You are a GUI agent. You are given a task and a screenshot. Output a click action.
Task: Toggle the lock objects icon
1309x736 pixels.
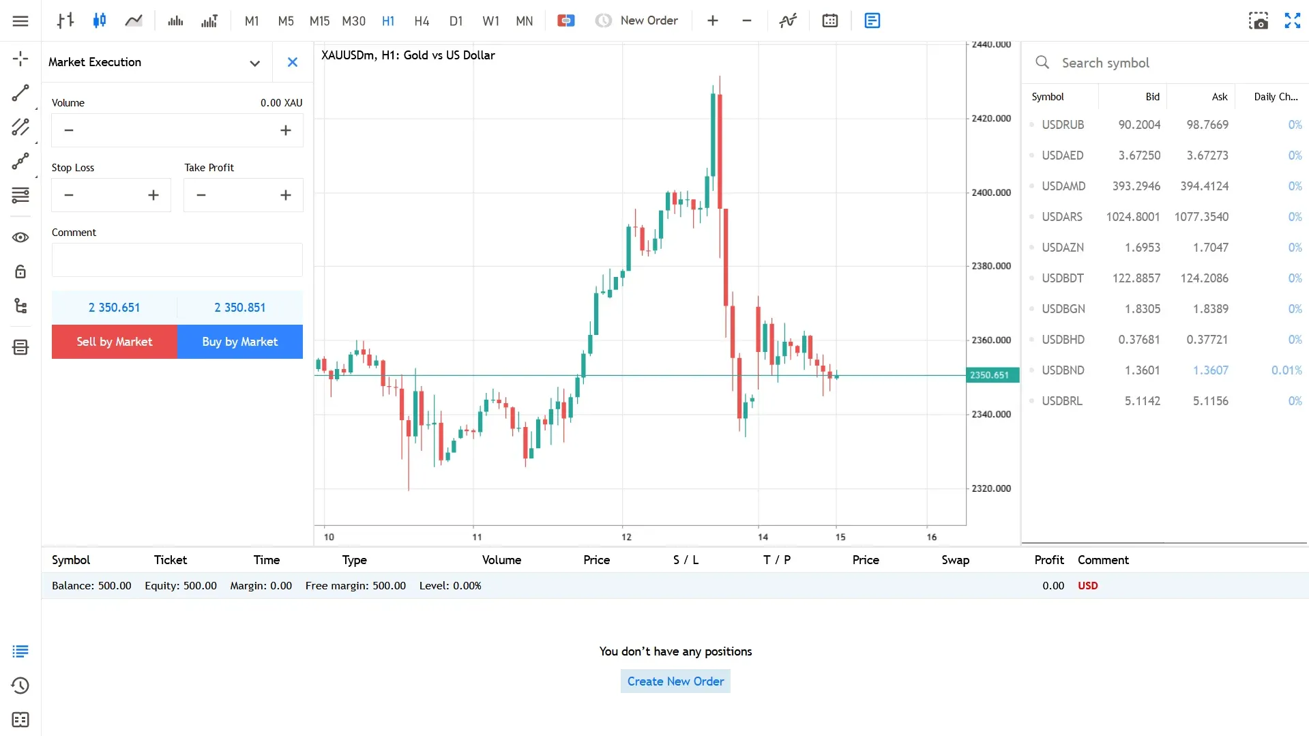point(20,271)
